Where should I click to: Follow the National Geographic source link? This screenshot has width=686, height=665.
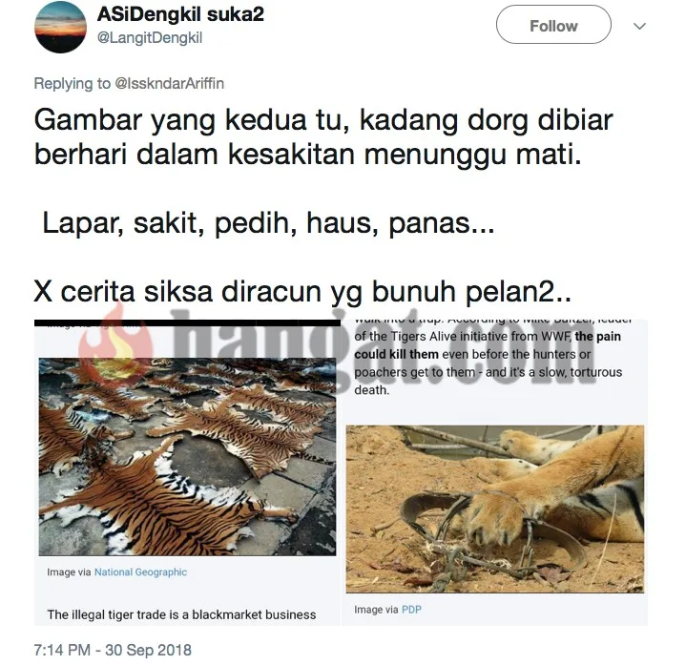click(x=140, y=571)
